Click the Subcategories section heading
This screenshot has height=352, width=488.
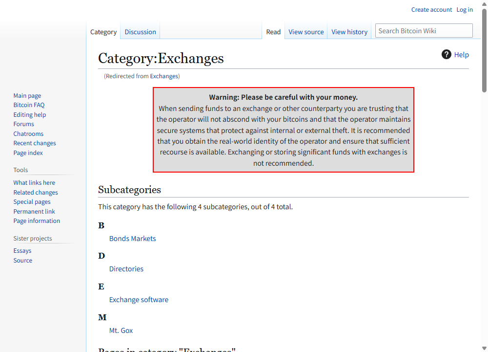coord(129,190)
